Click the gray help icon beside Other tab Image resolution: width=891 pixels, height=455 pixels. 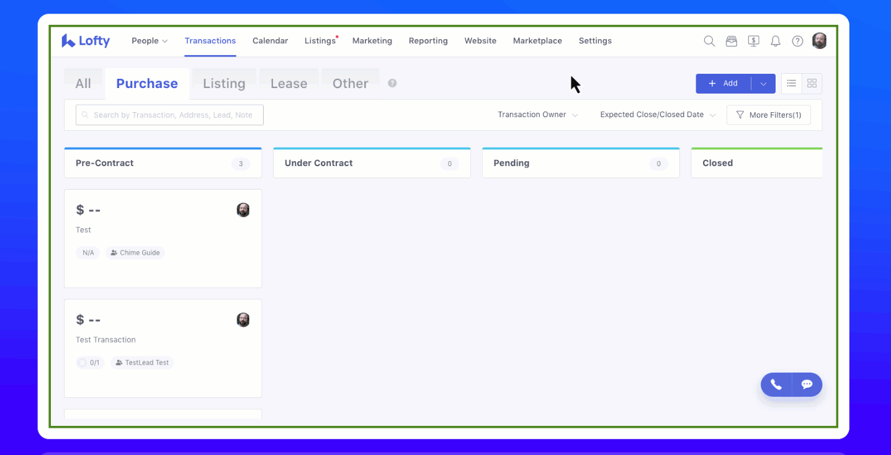(392, 83)
